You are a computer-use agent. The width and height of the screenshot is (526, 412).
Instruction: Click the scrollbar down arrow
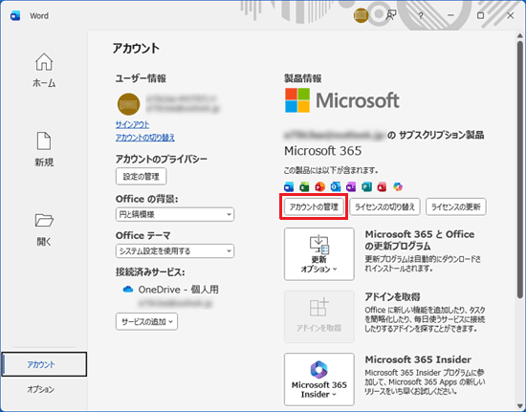(520, 406)
